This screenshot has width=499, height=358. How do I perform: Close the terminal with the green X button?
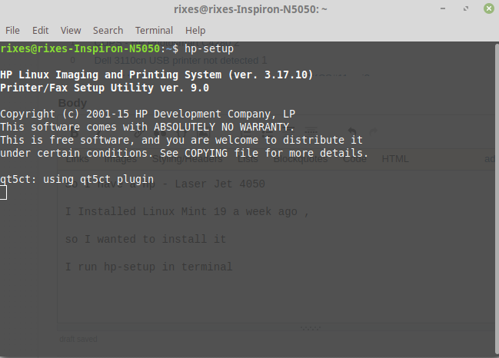tap(489, 8)
